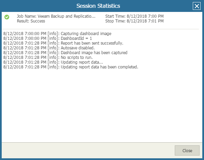Image resolution: width=204 pixels, height=160 pixels.
Task: Click 'Dashboard image has been captured' entry
Action: click(x=65, y=53)
